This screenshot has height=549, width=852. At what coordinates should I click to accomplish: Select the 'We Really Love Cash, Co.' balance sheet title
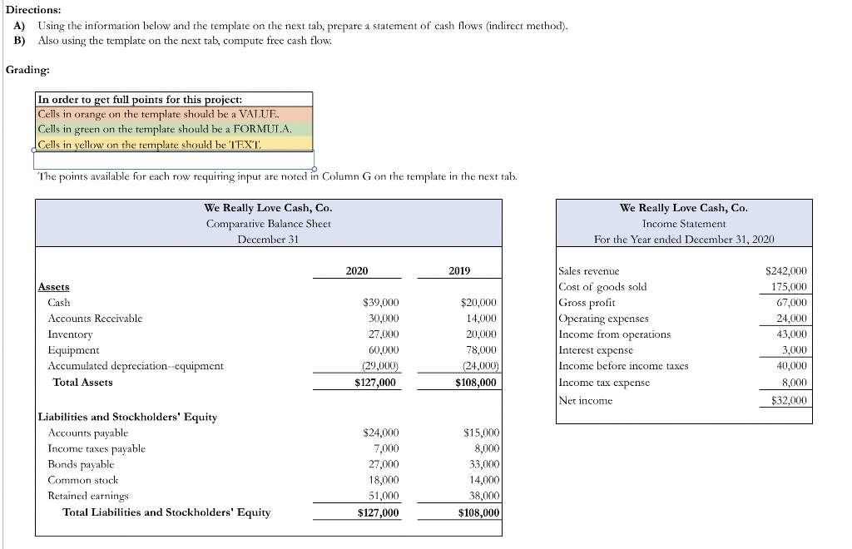tap(268, 207)
